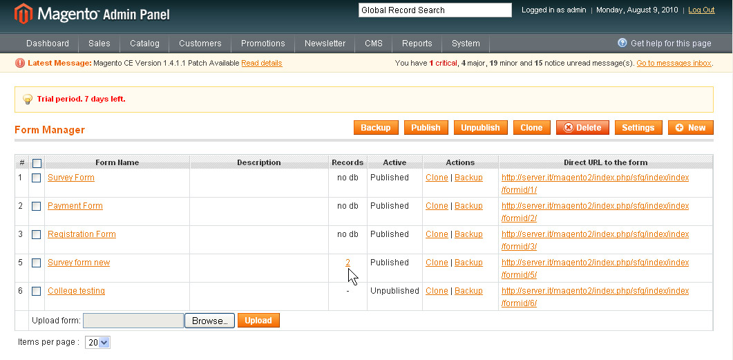The image size is (733, 360).
Task: Click the Clone toolbar button
Action: click(x=531, y=128)
